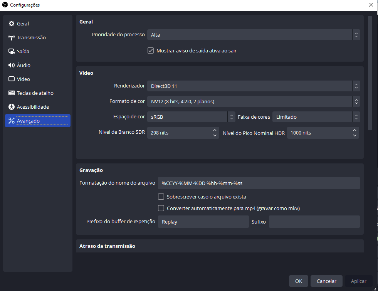The height and width of the screenshot is (291, 378).
Task: Open the Espaço de cor sRGB dropdown
Action: (191, 117)
